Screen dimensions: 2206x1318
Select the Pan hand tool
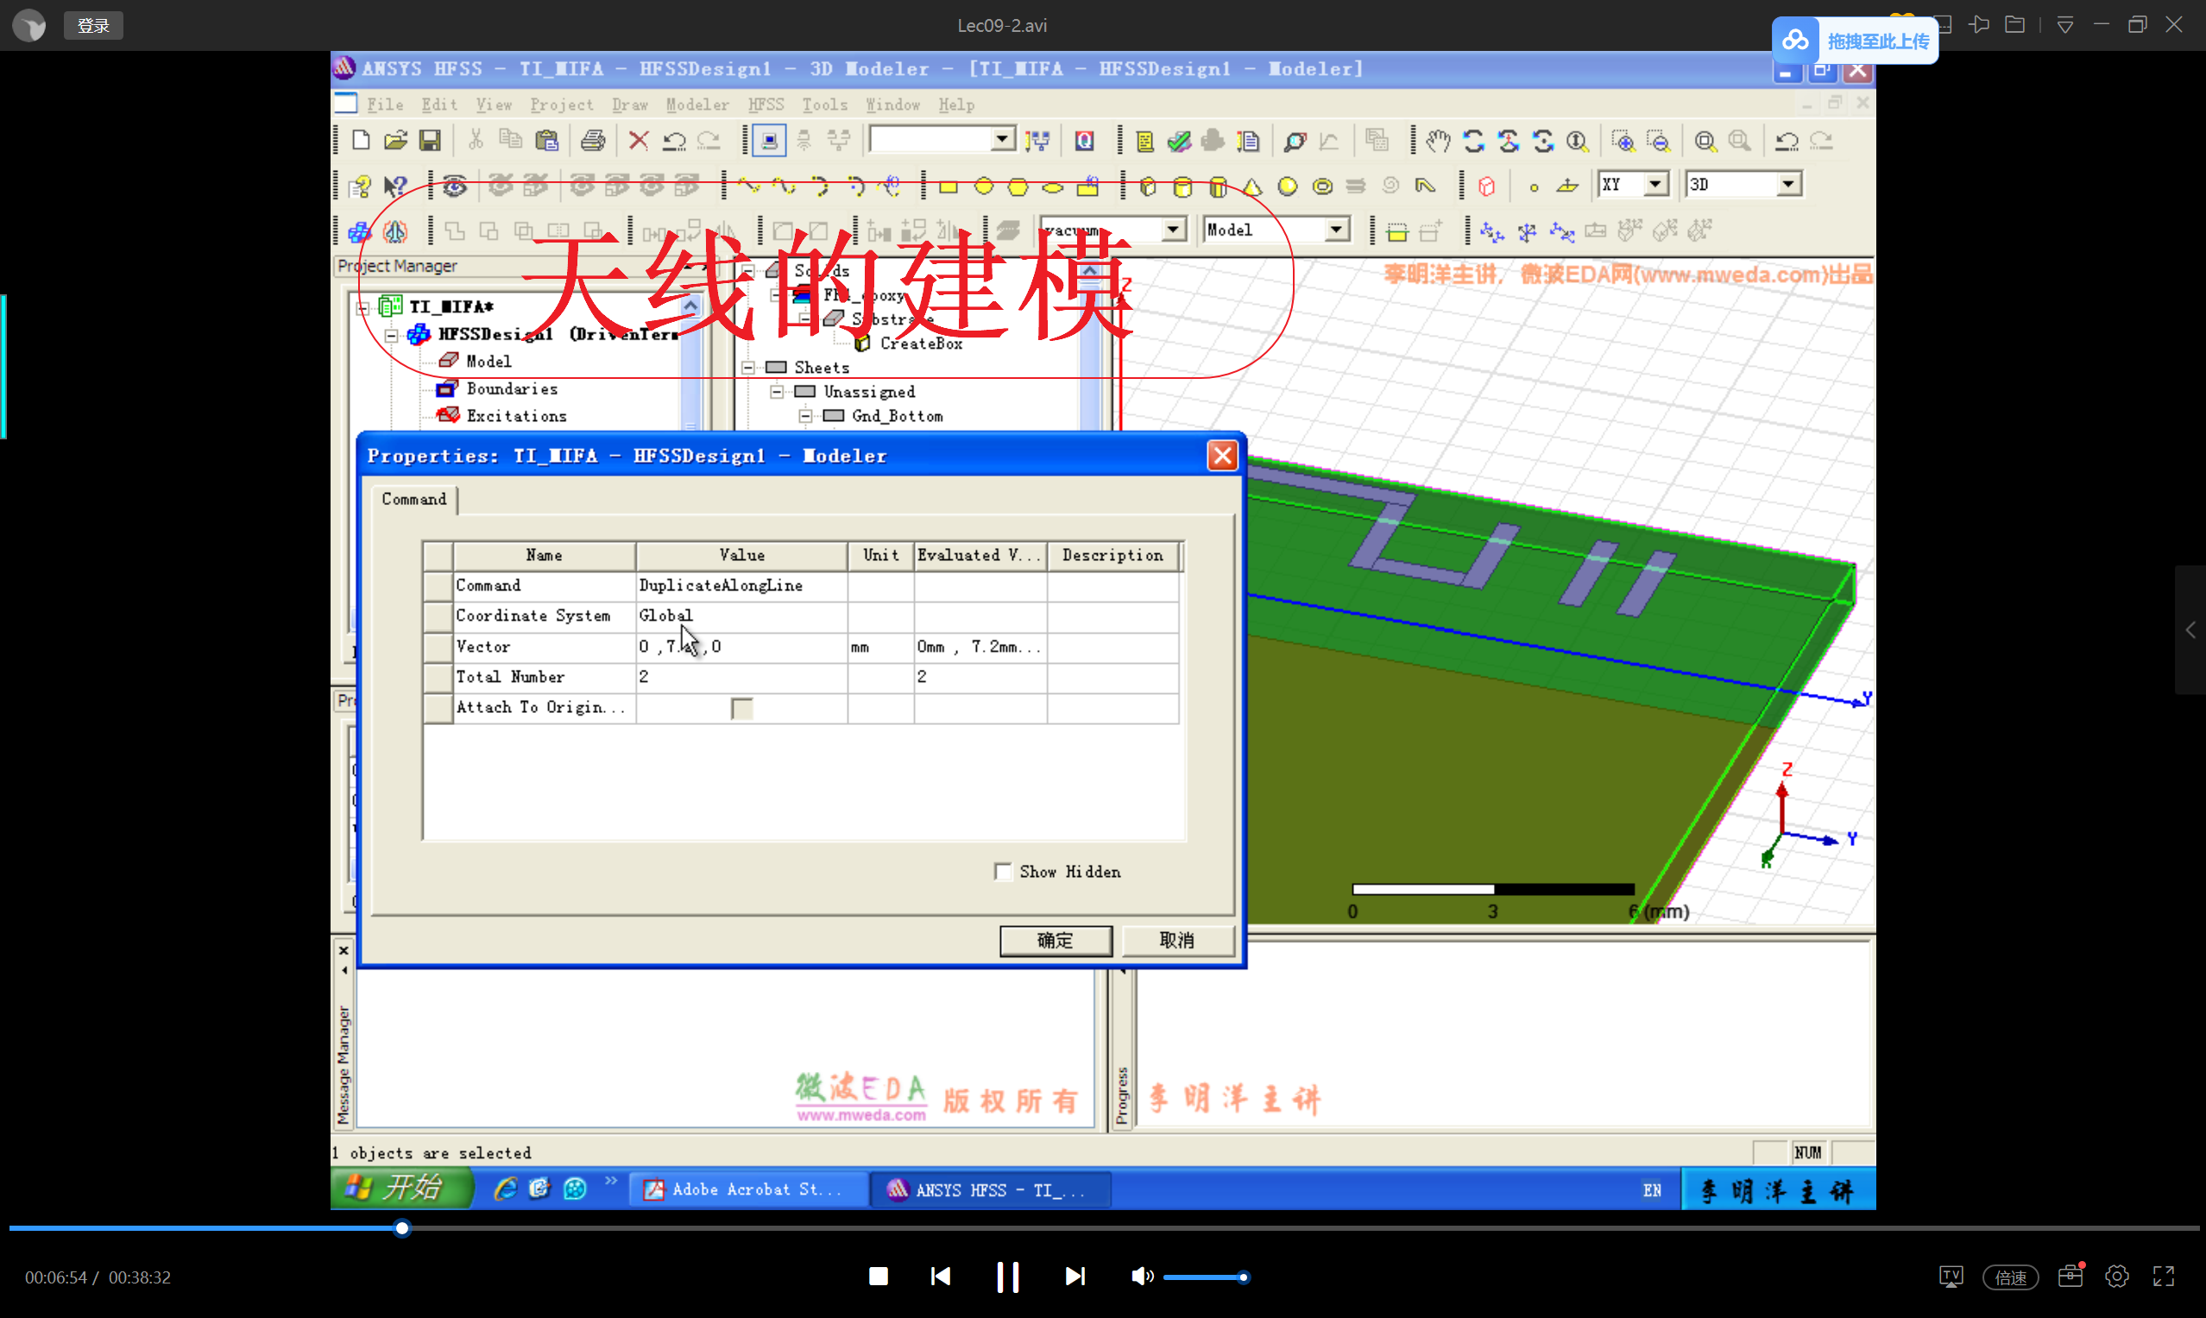pos(1438,141)
